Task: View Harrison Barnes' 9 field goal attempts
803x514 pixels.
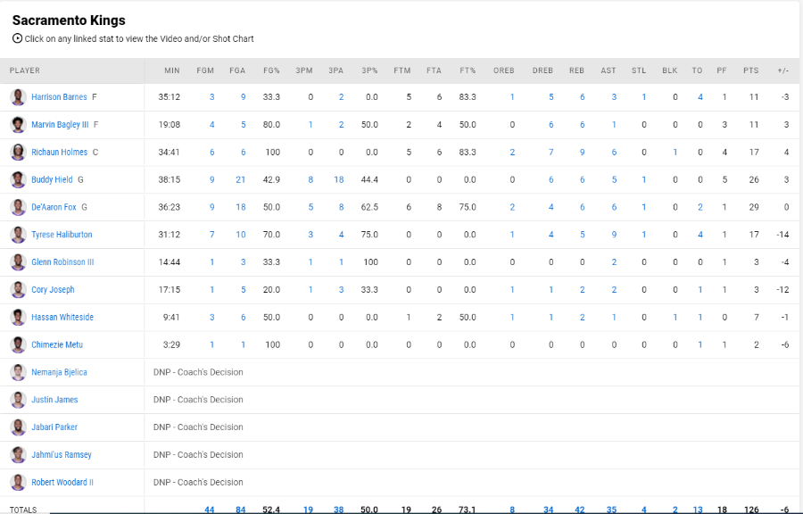Action: tap(244, 96)
